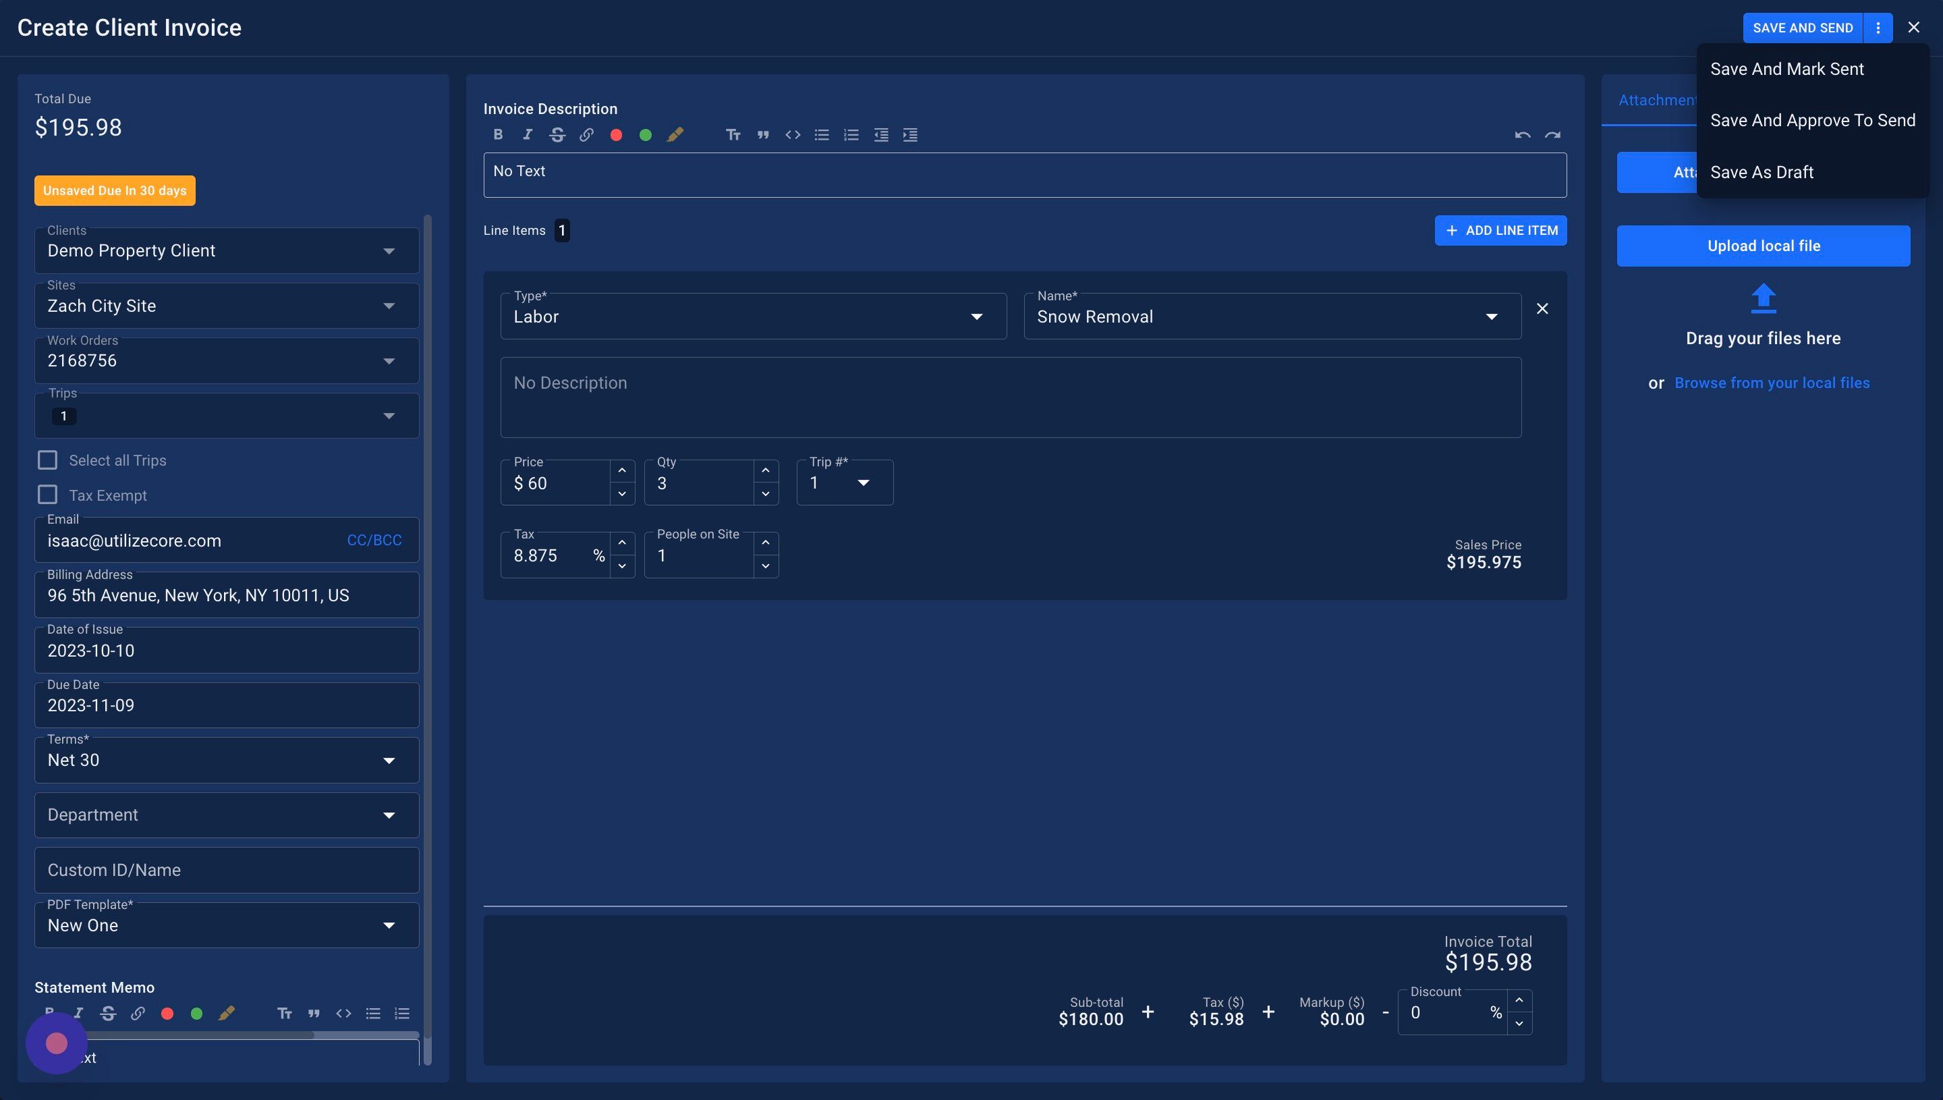Undo the last edit in the Invoice Description editor
1943x1100 pixels.
[x=1521, y=134]
